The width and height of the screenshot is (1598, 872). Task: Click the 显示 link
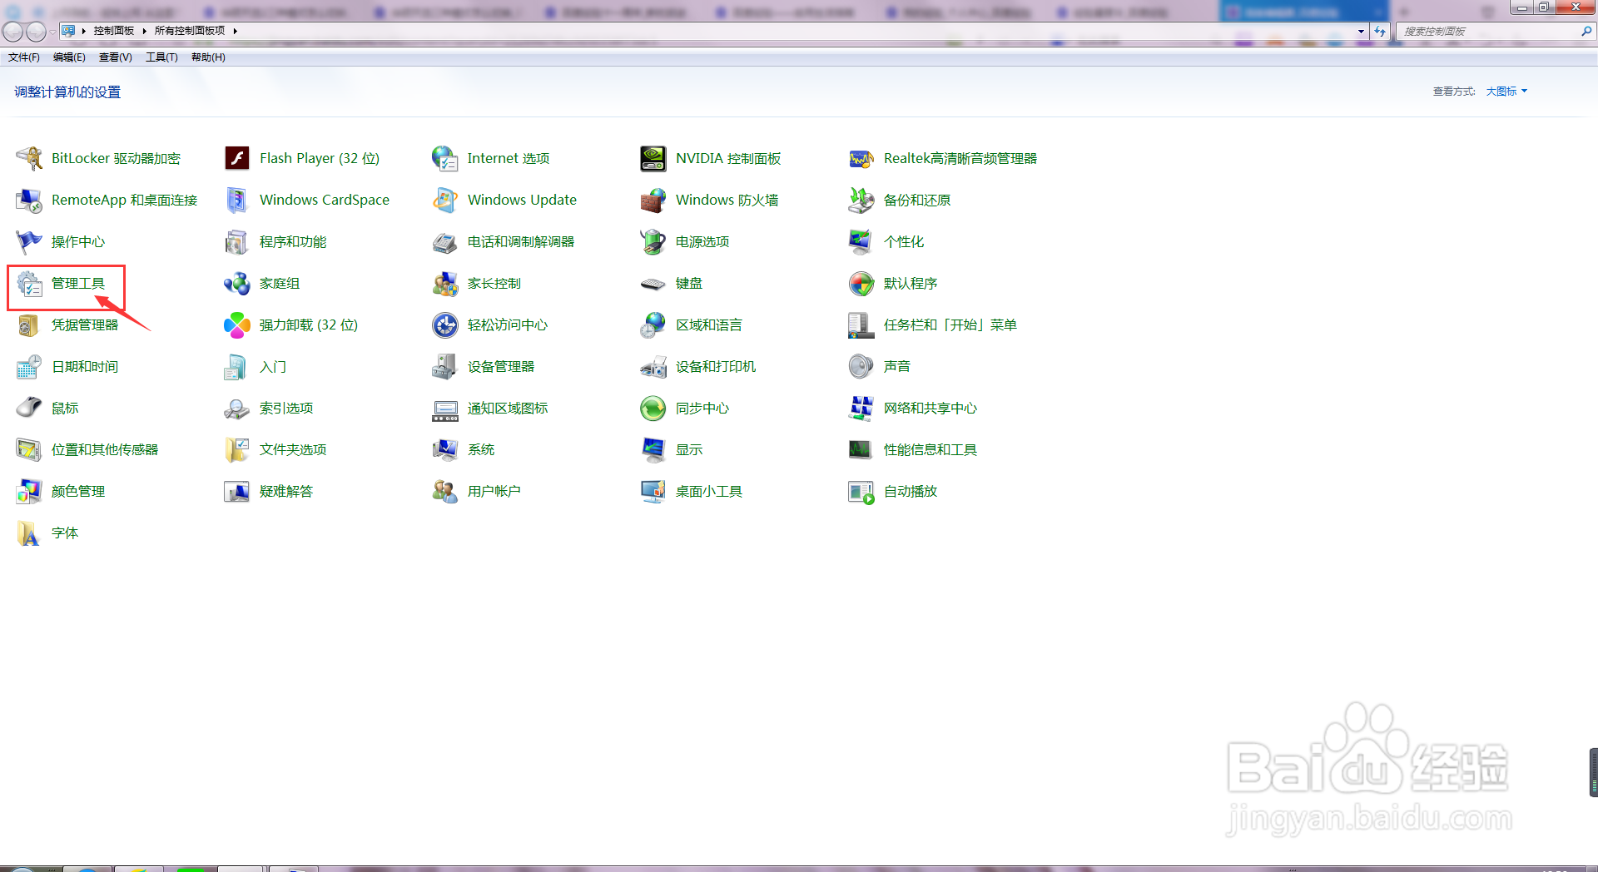(x=689, y=449)
